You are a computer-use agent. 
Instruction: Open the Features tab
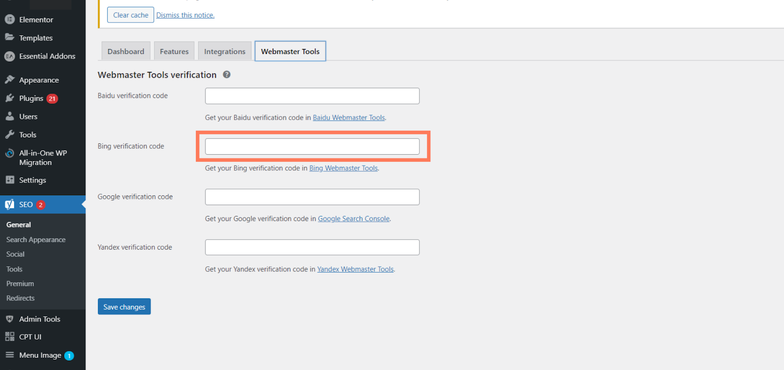174,51
